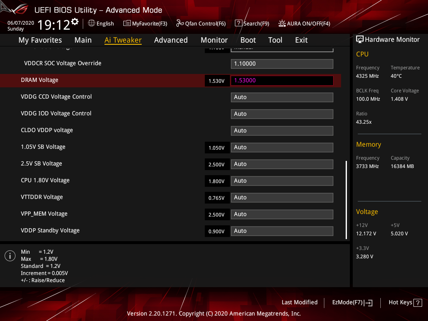Image resolution: width=428 pixels, height=321 pixels.
Task: Open VPP_MEM Voltage Auto field
Action: [282, 214]
